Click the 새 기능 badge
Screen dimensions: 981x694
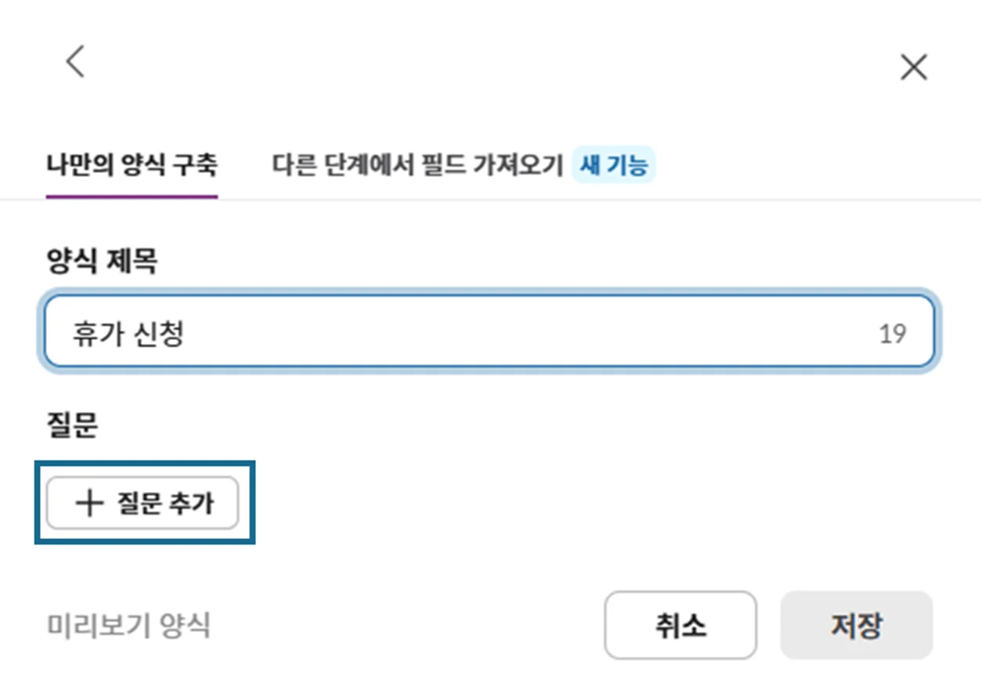614,165
